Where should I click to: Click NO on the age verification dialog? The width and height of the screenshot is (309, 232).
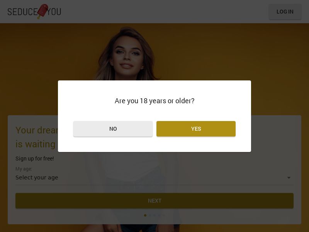tap(113, 129)
